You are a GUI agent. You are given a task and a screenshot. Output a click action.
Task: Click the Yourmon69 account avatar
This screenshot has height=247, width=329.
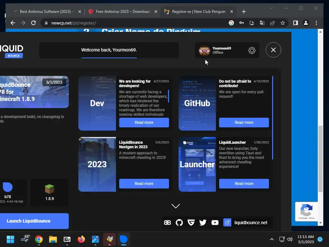click(x=204, y=50)
